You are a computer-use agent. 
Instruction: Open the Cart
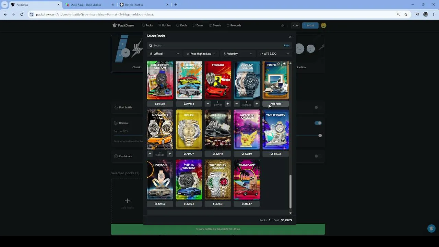point(295,25)
